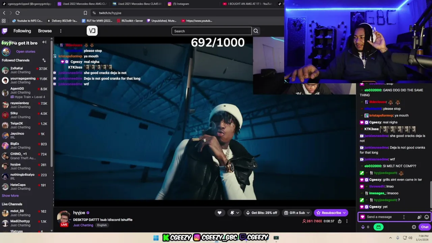Click the chat celebration icon
Screen dimensions: 432x243
[x=420, y=217]
